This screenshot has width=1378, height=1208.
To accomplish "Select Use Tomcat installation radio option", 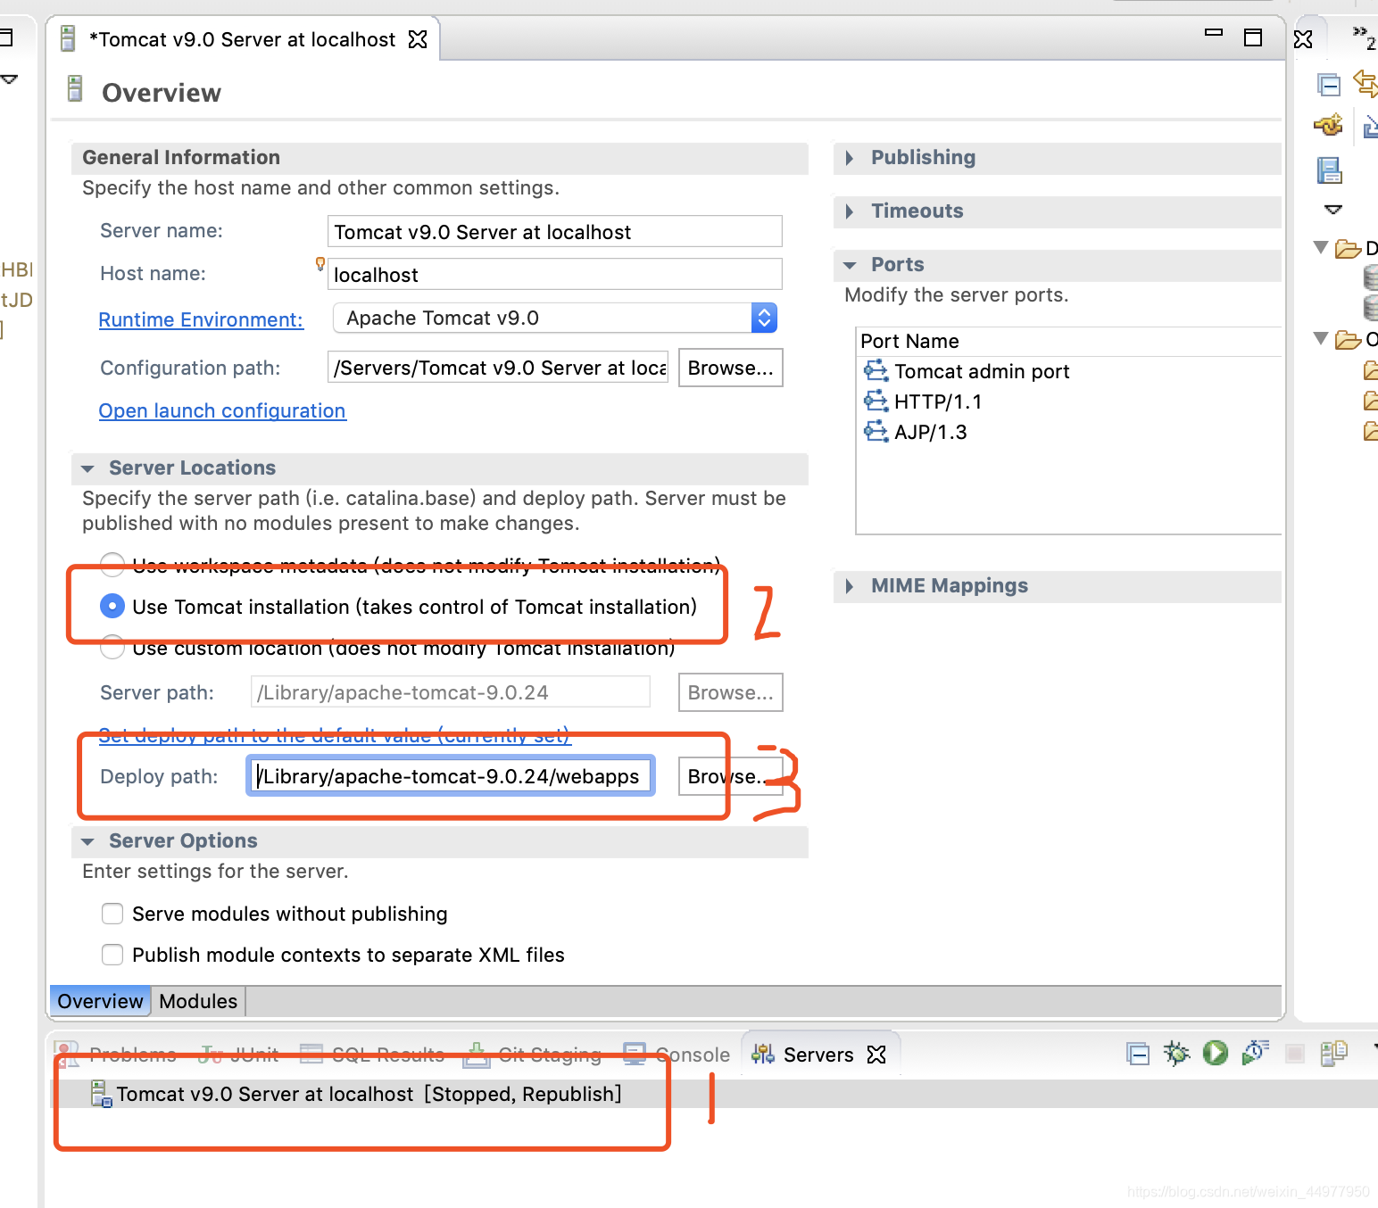I will 112,607.
